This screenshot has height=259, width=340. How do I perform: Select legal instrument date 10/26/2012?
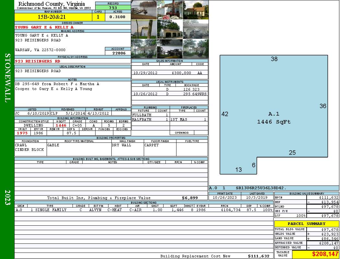pos(145,94)
